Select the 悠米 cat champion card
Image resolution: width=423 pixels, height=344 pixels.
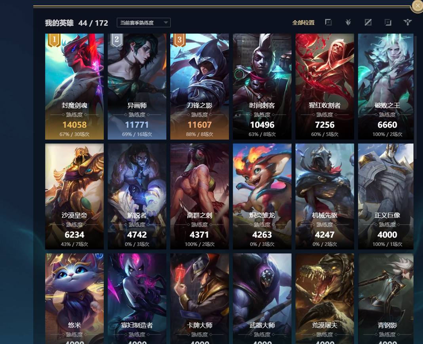point(74,299)
